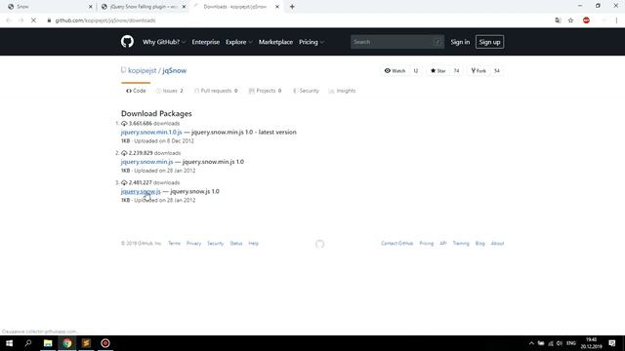Click the Star button
Image resolution: width=625 pixels, height=351 pixels.
[x=438, y=71]
